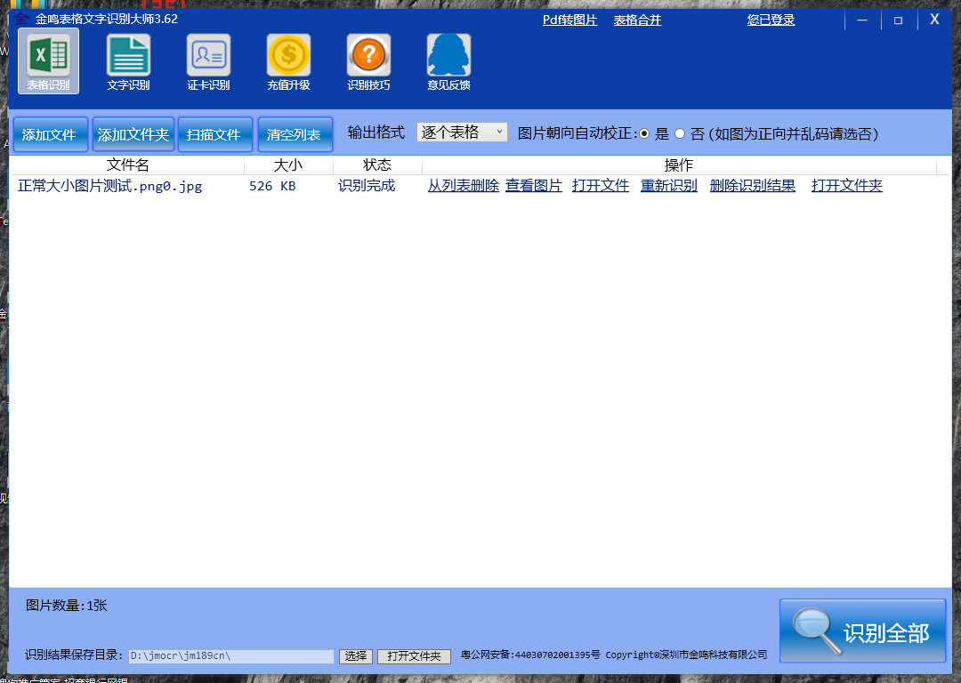Click the save directory path input field
This screenshot has width=961, height=683.
pos(230,656)
